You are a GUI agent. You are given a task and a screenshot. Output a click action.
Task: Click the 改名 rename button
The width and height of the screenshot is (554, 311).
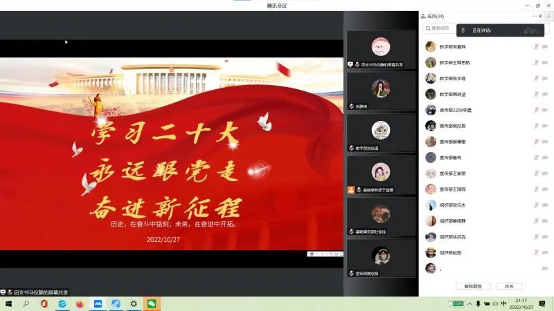click(509, 286)
